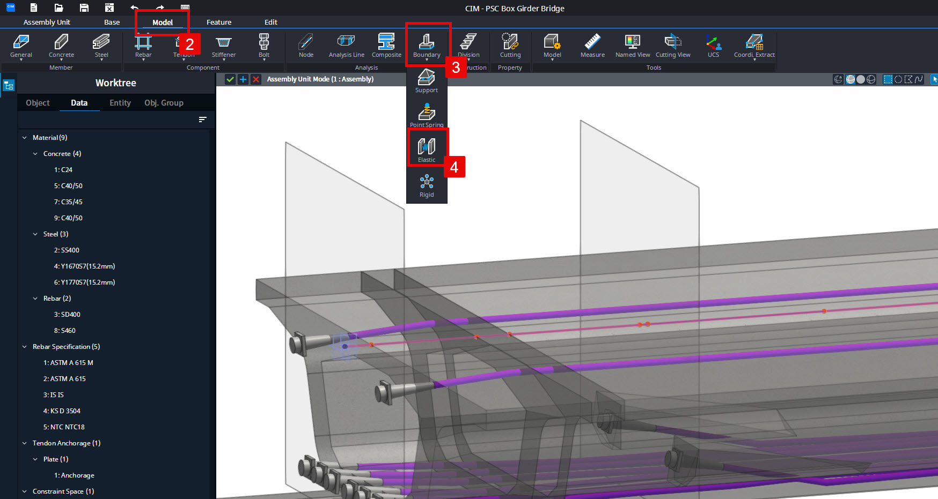
Task: Select the SD400 rebar material entry
Action: [x=68, y=314]
